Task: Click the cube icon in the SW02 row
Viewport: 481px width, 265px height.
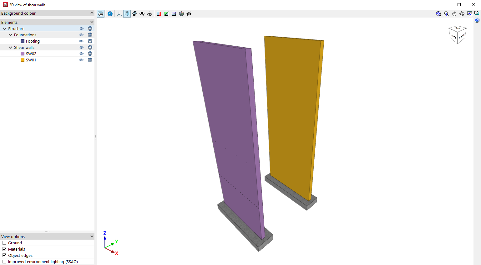Action: pos(90,54)
